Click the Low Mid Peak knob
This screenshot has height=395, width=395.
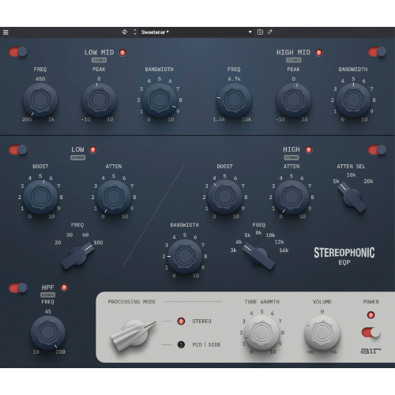point(99,100)
